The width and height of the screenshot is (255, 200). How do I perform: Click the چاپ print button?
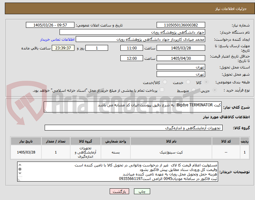click(142, 191)
